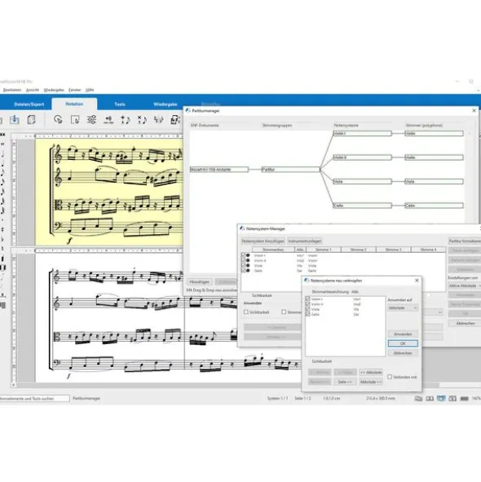Click the two-page view status icon

pyautogui.click(x=430, y=398)
